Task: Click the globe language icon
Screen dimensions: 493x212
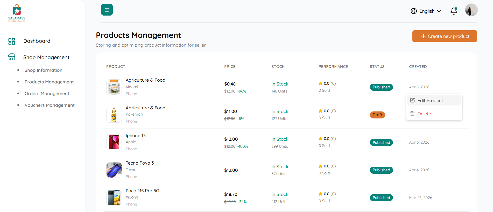Action: (414, 11)
